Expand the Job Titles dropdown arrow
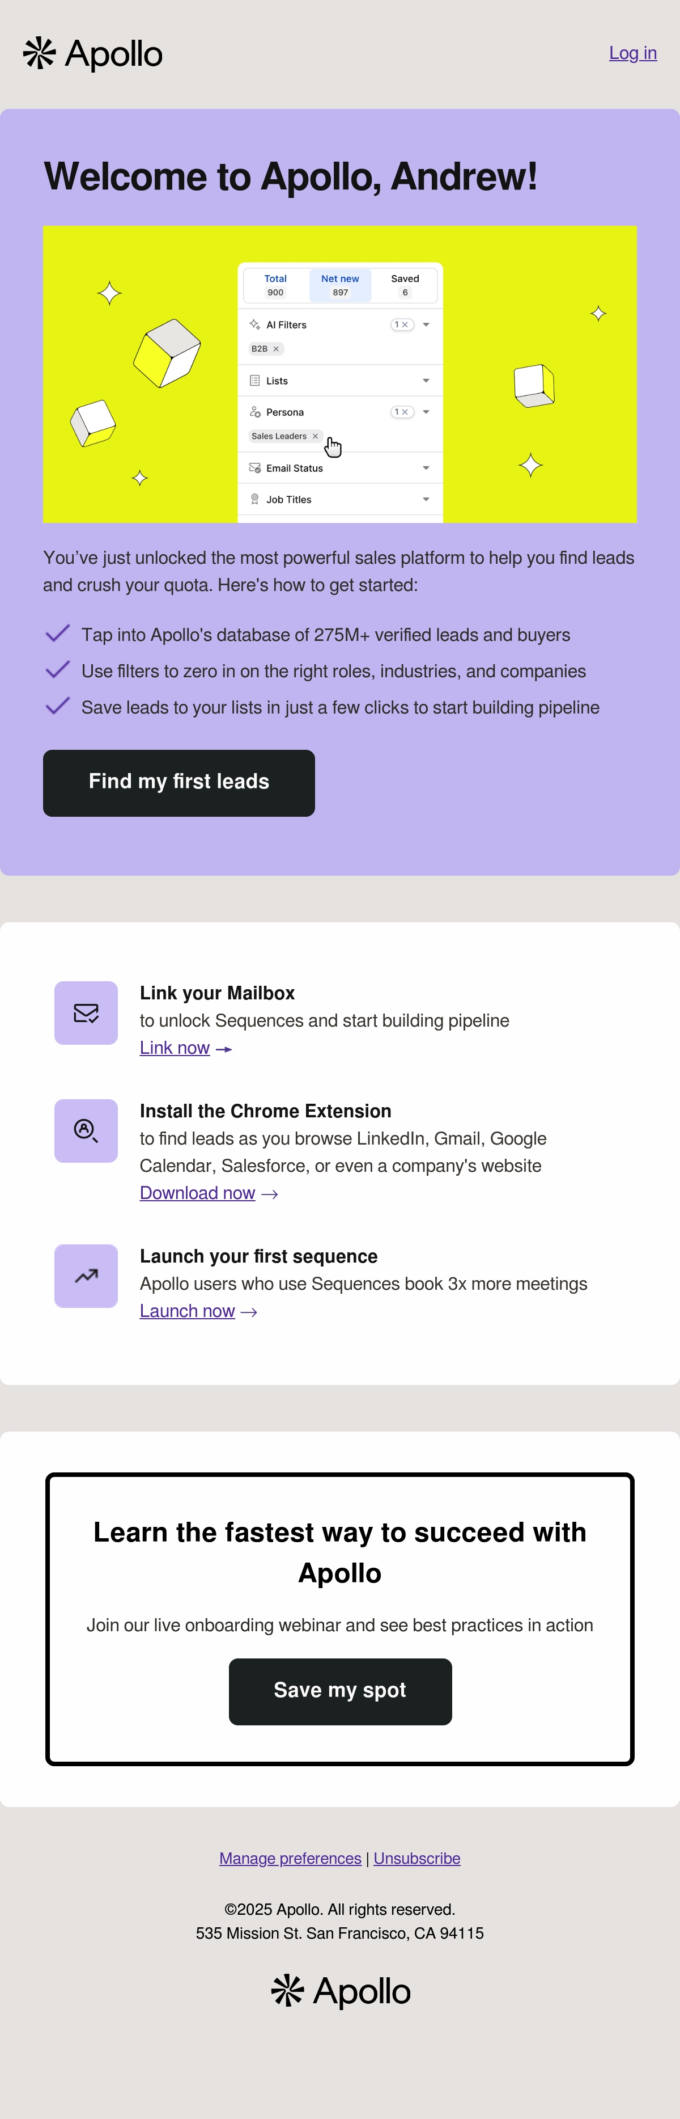Screen dimensions: 680x2119 point(426,499)
